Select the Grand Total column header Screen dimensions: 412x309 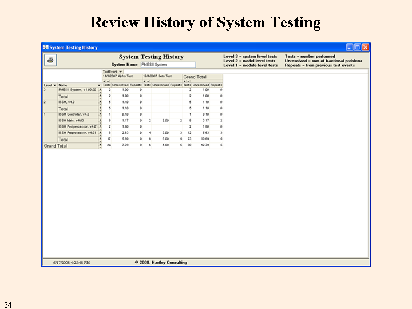203,77
